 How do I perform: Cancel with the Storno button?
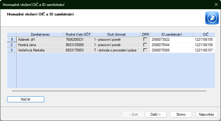(x=181, y=114)
